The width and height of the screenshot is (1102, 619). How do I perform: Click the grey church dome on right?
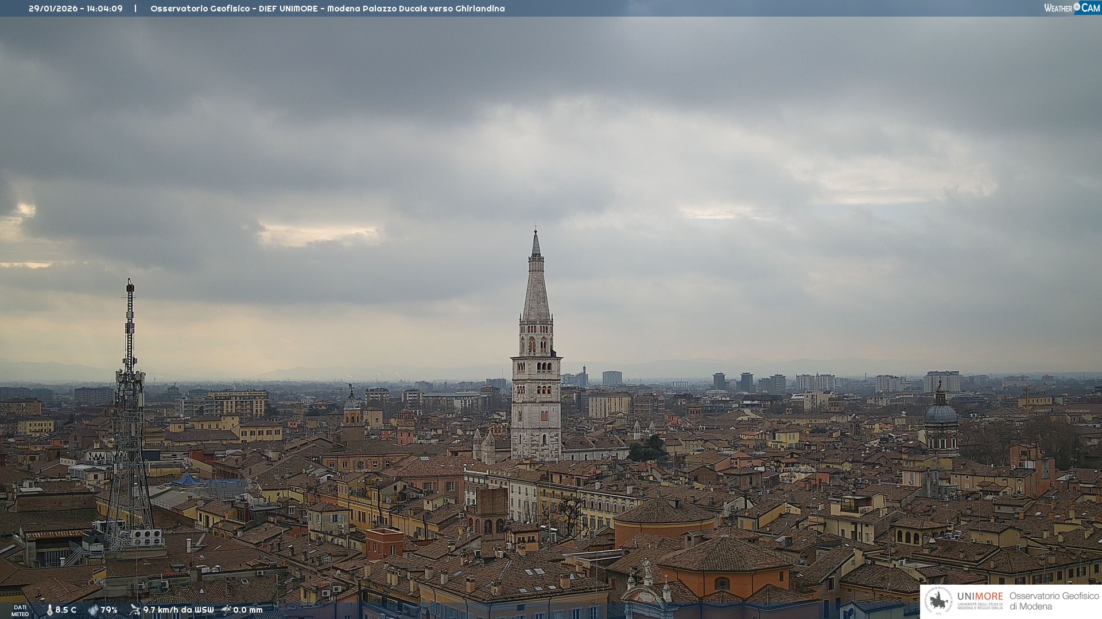(941, 413)
